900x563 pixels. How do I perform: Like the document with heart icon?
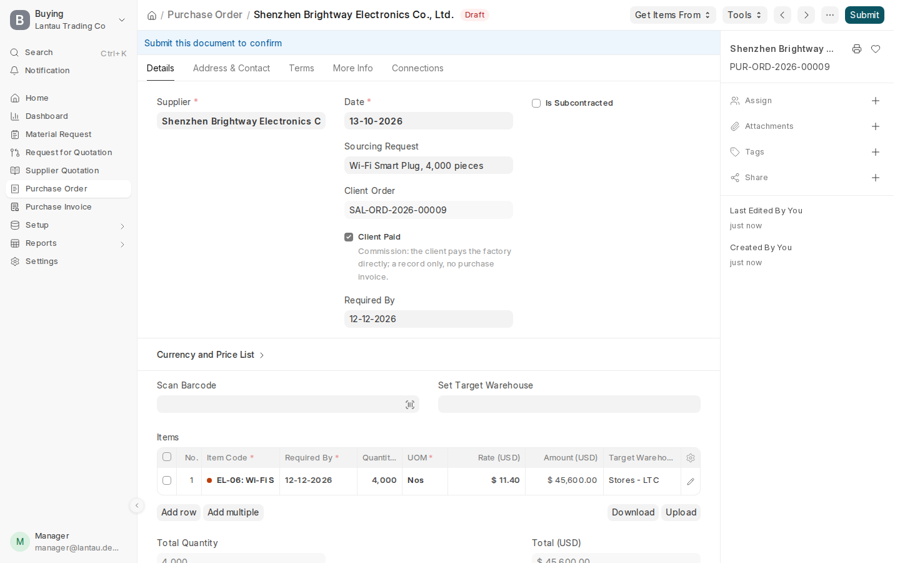876,49
